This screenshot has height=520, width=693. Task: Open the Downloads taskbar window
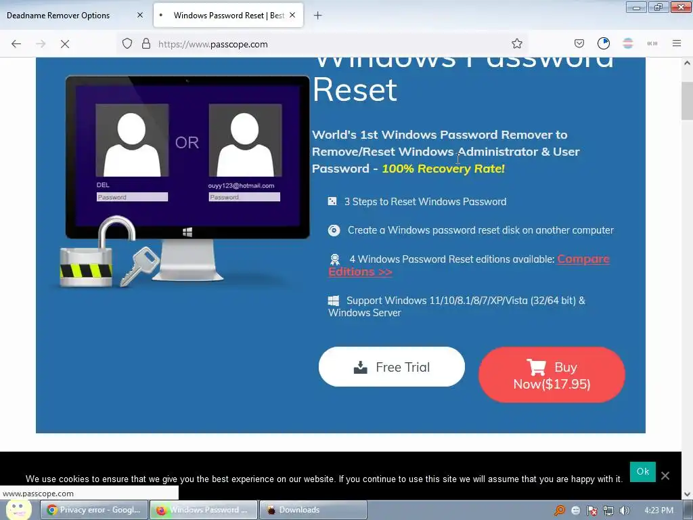[x=313, y=510]
